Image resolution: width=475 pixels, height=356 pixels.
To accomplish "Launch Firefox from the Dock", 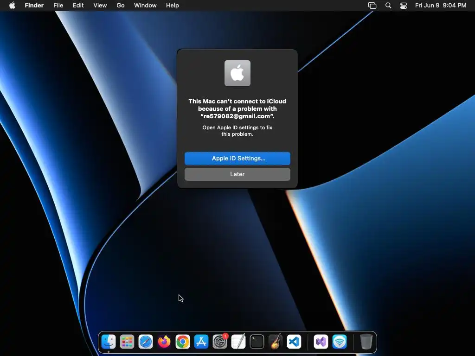I will pyautogui.click(x=164, y=342).
